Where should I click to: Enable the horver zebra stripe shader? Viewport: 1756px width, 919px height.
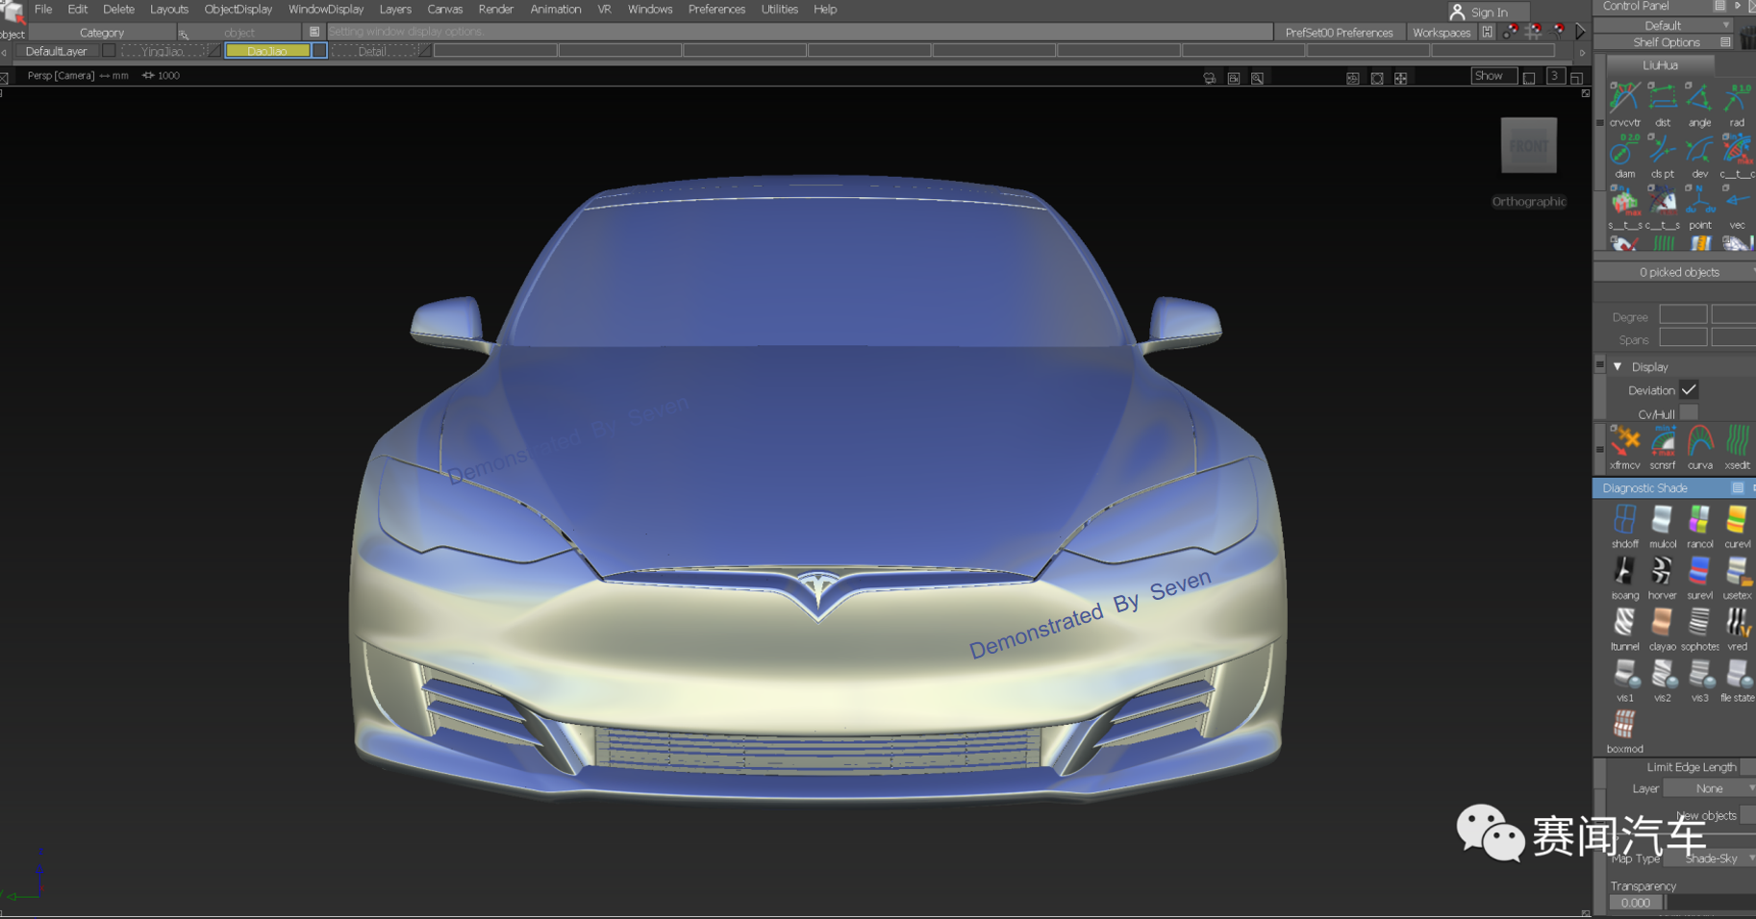pos(1662,572)
